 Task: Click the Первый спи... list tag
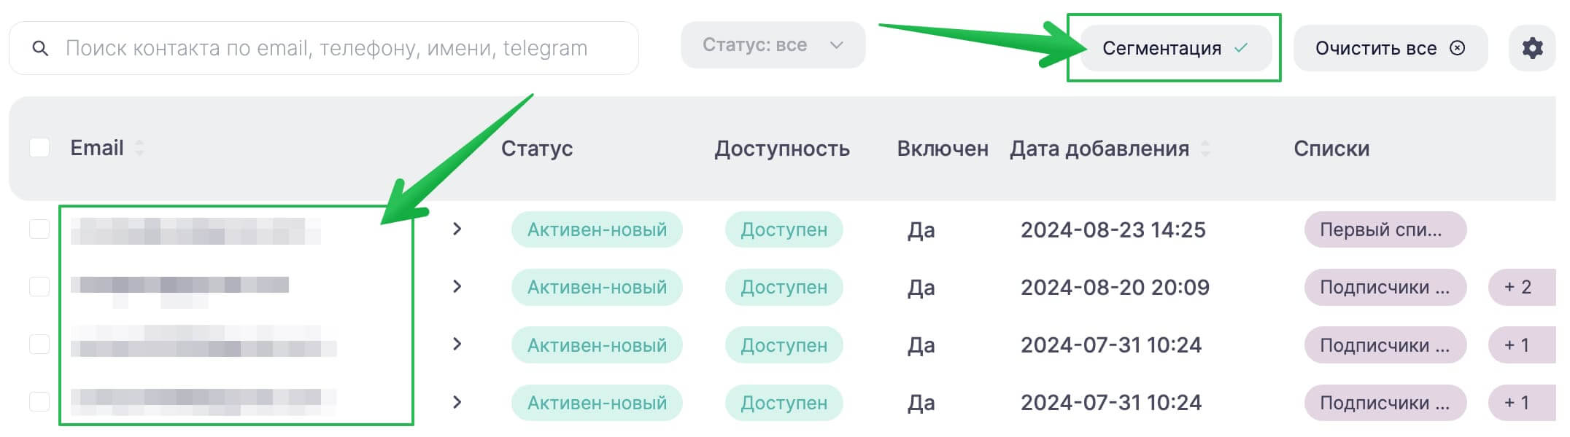[x=1385, y=229]
